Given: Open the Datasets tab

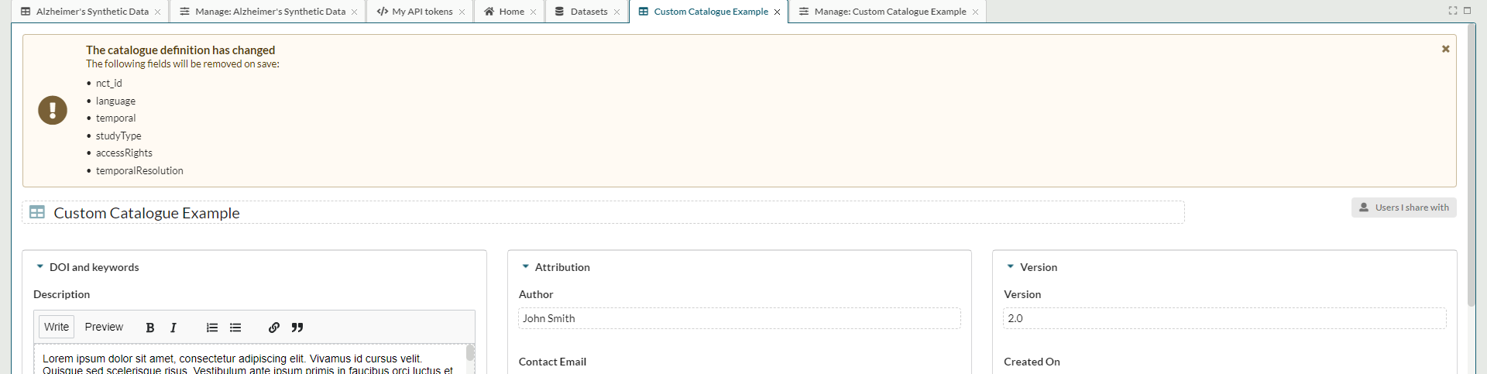Looking at the screenshot, I should pos(588,12).
